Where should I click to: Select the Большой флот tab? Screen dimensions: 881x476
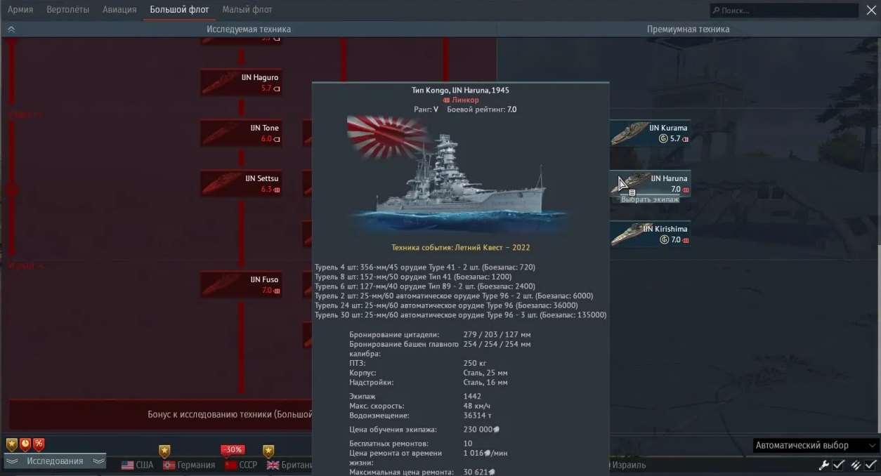[179, 10]
